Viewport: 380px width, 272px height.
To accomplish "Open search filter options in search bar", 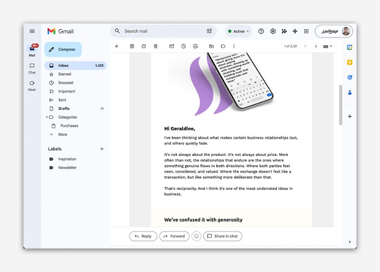I will [x=209, y=31].
